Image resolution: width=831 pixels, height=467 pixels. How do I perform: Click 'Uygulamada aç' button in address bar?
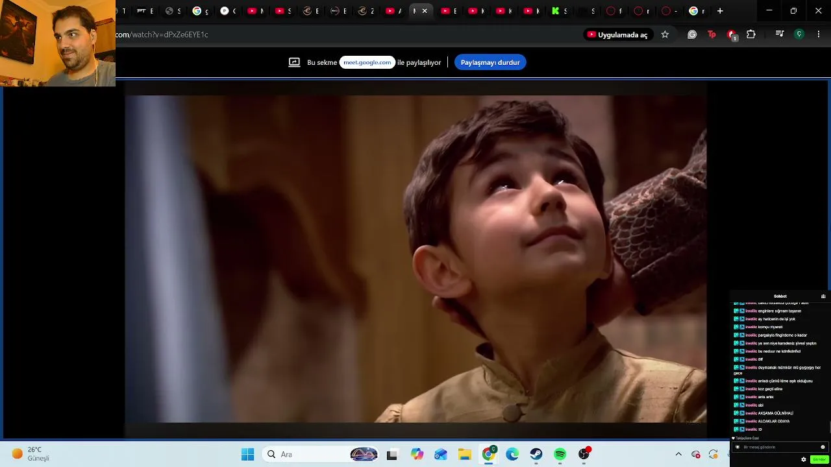coord(617,34)
